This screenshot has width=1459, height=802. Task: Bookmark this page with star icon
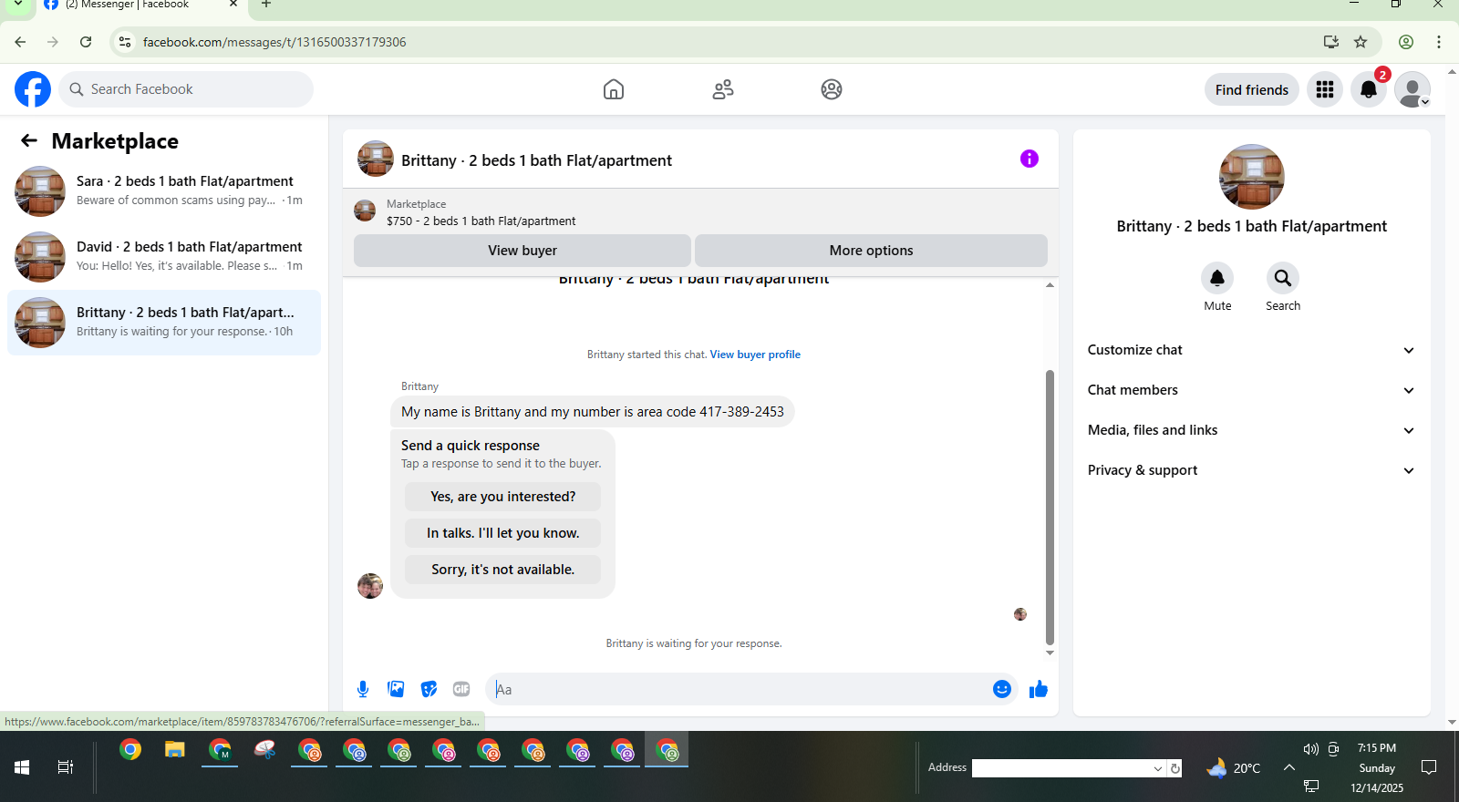click(1361, 42)
